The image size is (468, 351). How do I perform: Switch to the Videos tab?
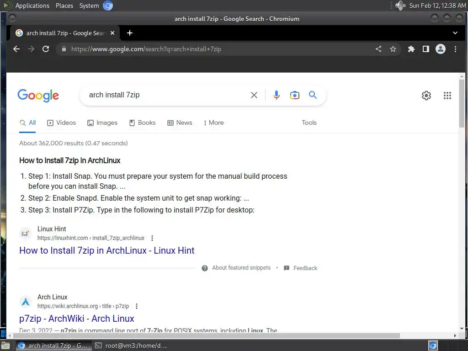(62, 122)
